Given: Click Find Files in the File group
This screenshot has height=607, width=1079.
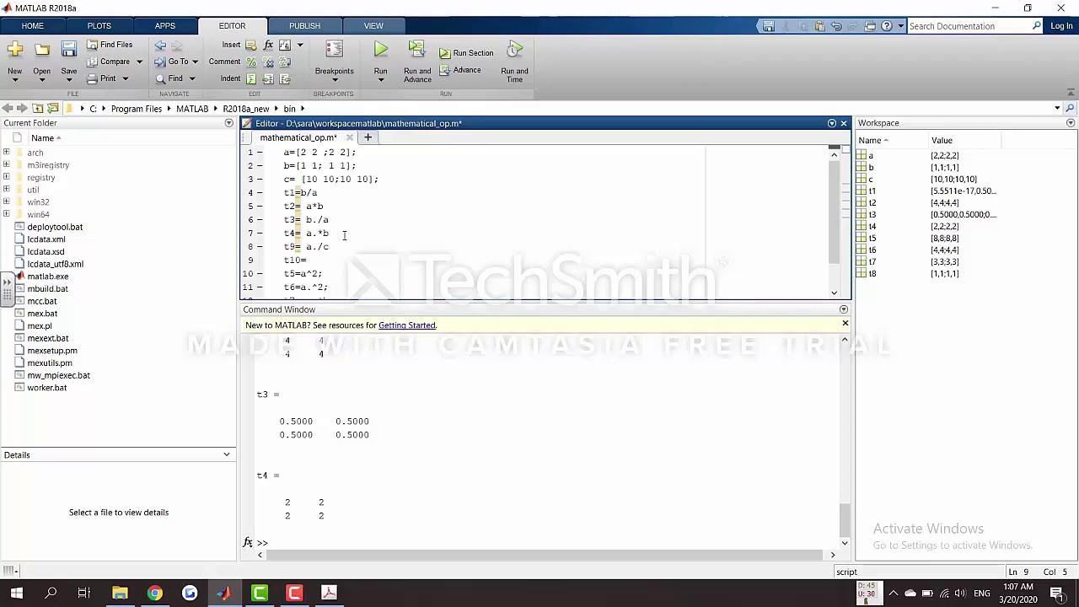Looking at the screenshot, I should pos(109,45).
